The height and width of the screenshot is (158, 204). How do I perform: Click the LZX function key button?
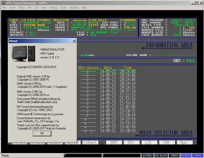[x=149, y=142]
